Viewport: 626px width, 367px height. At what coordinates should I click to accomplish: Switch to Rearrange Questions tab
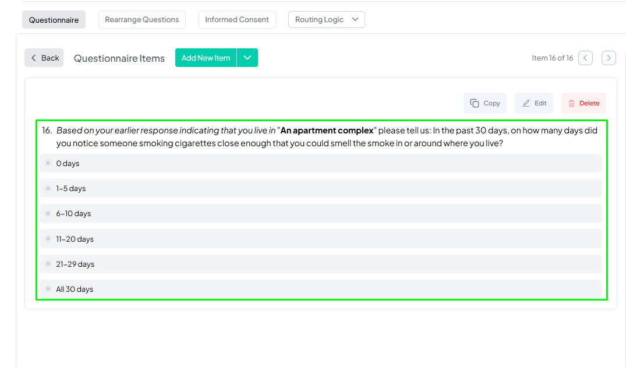142,20
